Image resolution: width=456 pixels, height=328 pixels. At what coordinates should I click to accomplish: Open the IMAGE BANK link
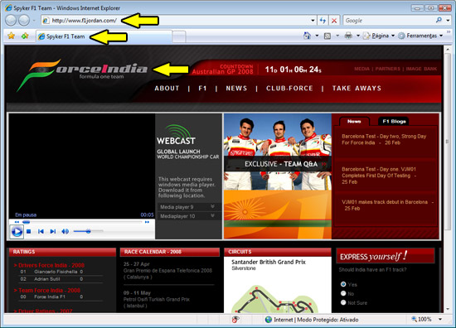(421, 69)
